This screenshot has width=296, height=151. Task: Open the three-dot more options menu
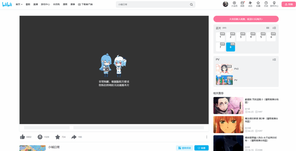206,137
